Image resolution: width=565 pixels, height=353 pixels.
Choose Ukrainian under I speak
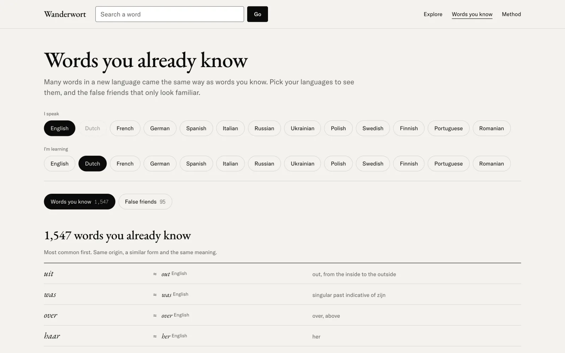point(303,128)
